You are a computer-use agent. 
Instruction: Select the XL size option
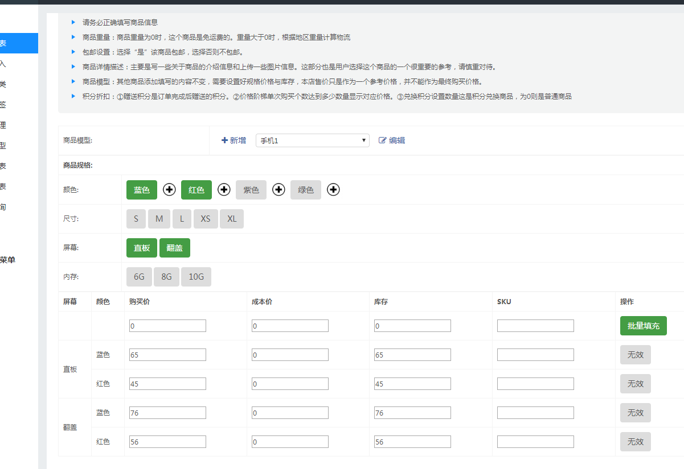click(x=232, y=219)
